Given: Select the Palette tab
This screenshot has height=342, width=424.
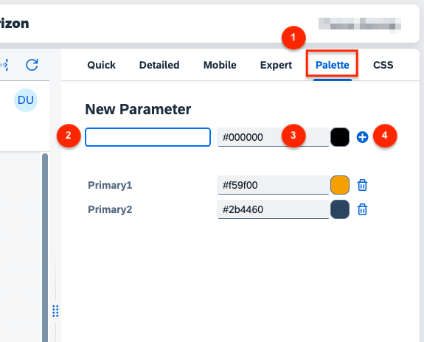Looking at the screenshot, I should (333, 65).
